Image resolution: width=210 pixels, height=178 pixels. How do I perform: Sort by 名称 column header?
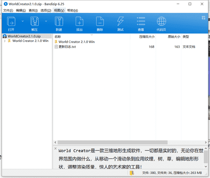tap(58, 37)
